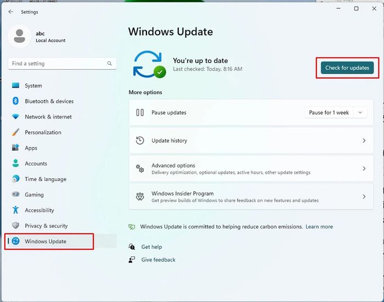Select Accounts in the sidebar
This screenshot has width=384, height=302.
(x=62, y=163)
